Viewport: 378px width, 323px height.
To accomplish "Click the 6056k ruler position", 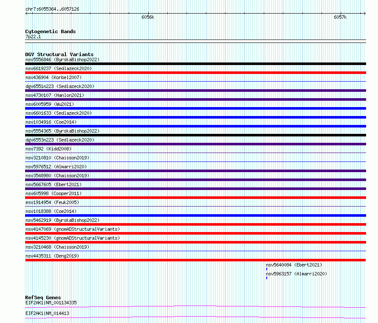I will 148,17.
